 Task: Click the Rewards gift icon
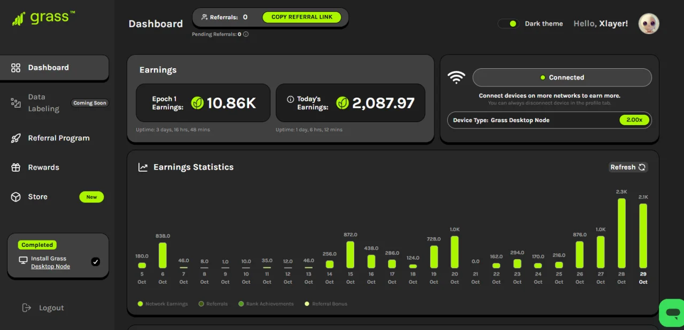click(16, 167)
